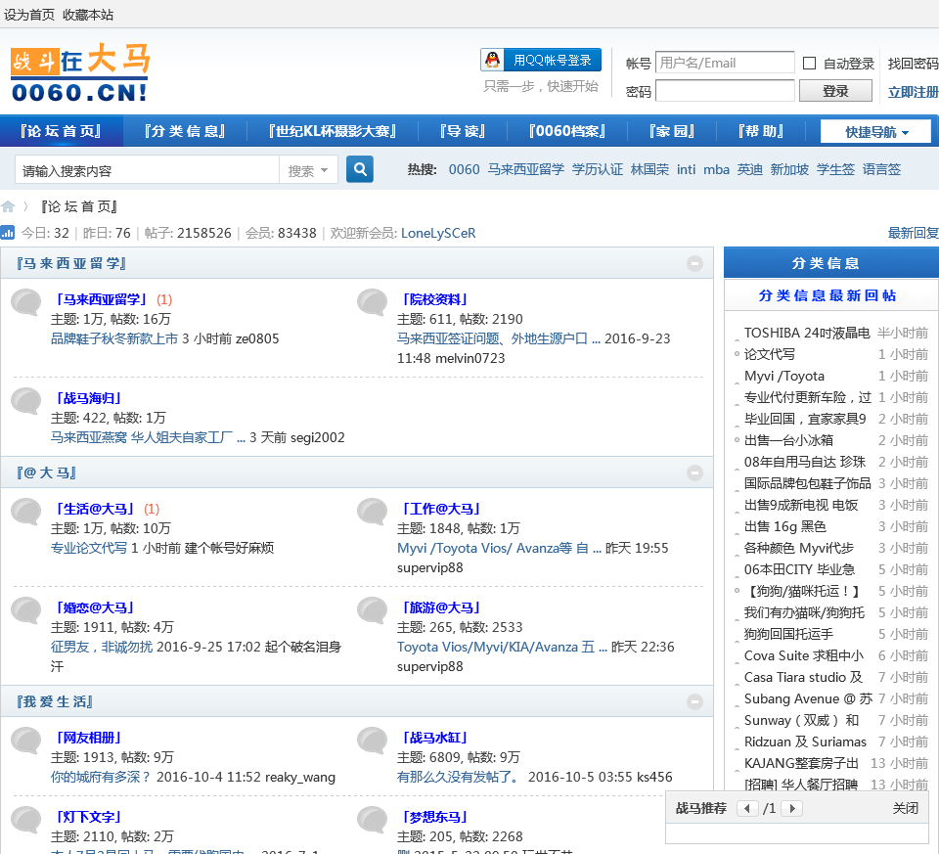Collapse the @大马 category section

pos(694,472)
